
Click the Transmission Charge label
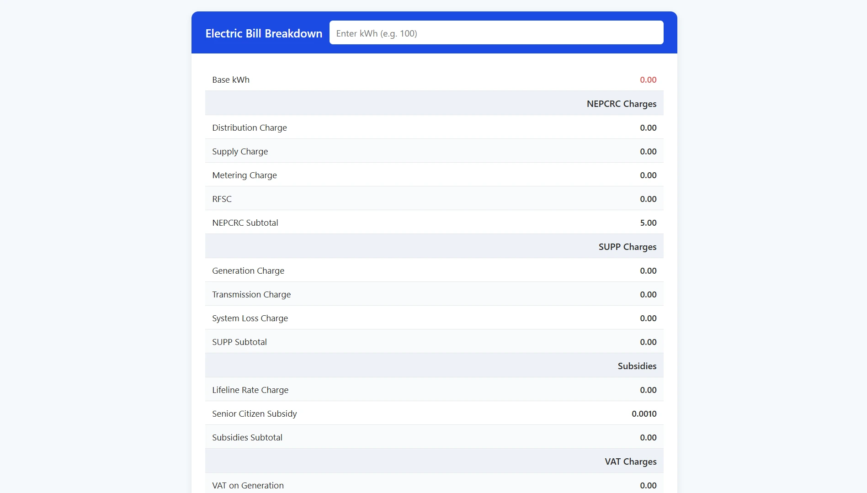coord(251,295)
